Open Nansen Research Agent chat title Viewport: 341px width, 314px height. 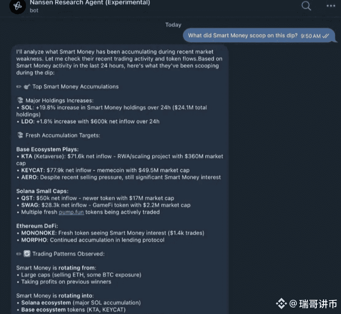(90, 2)
